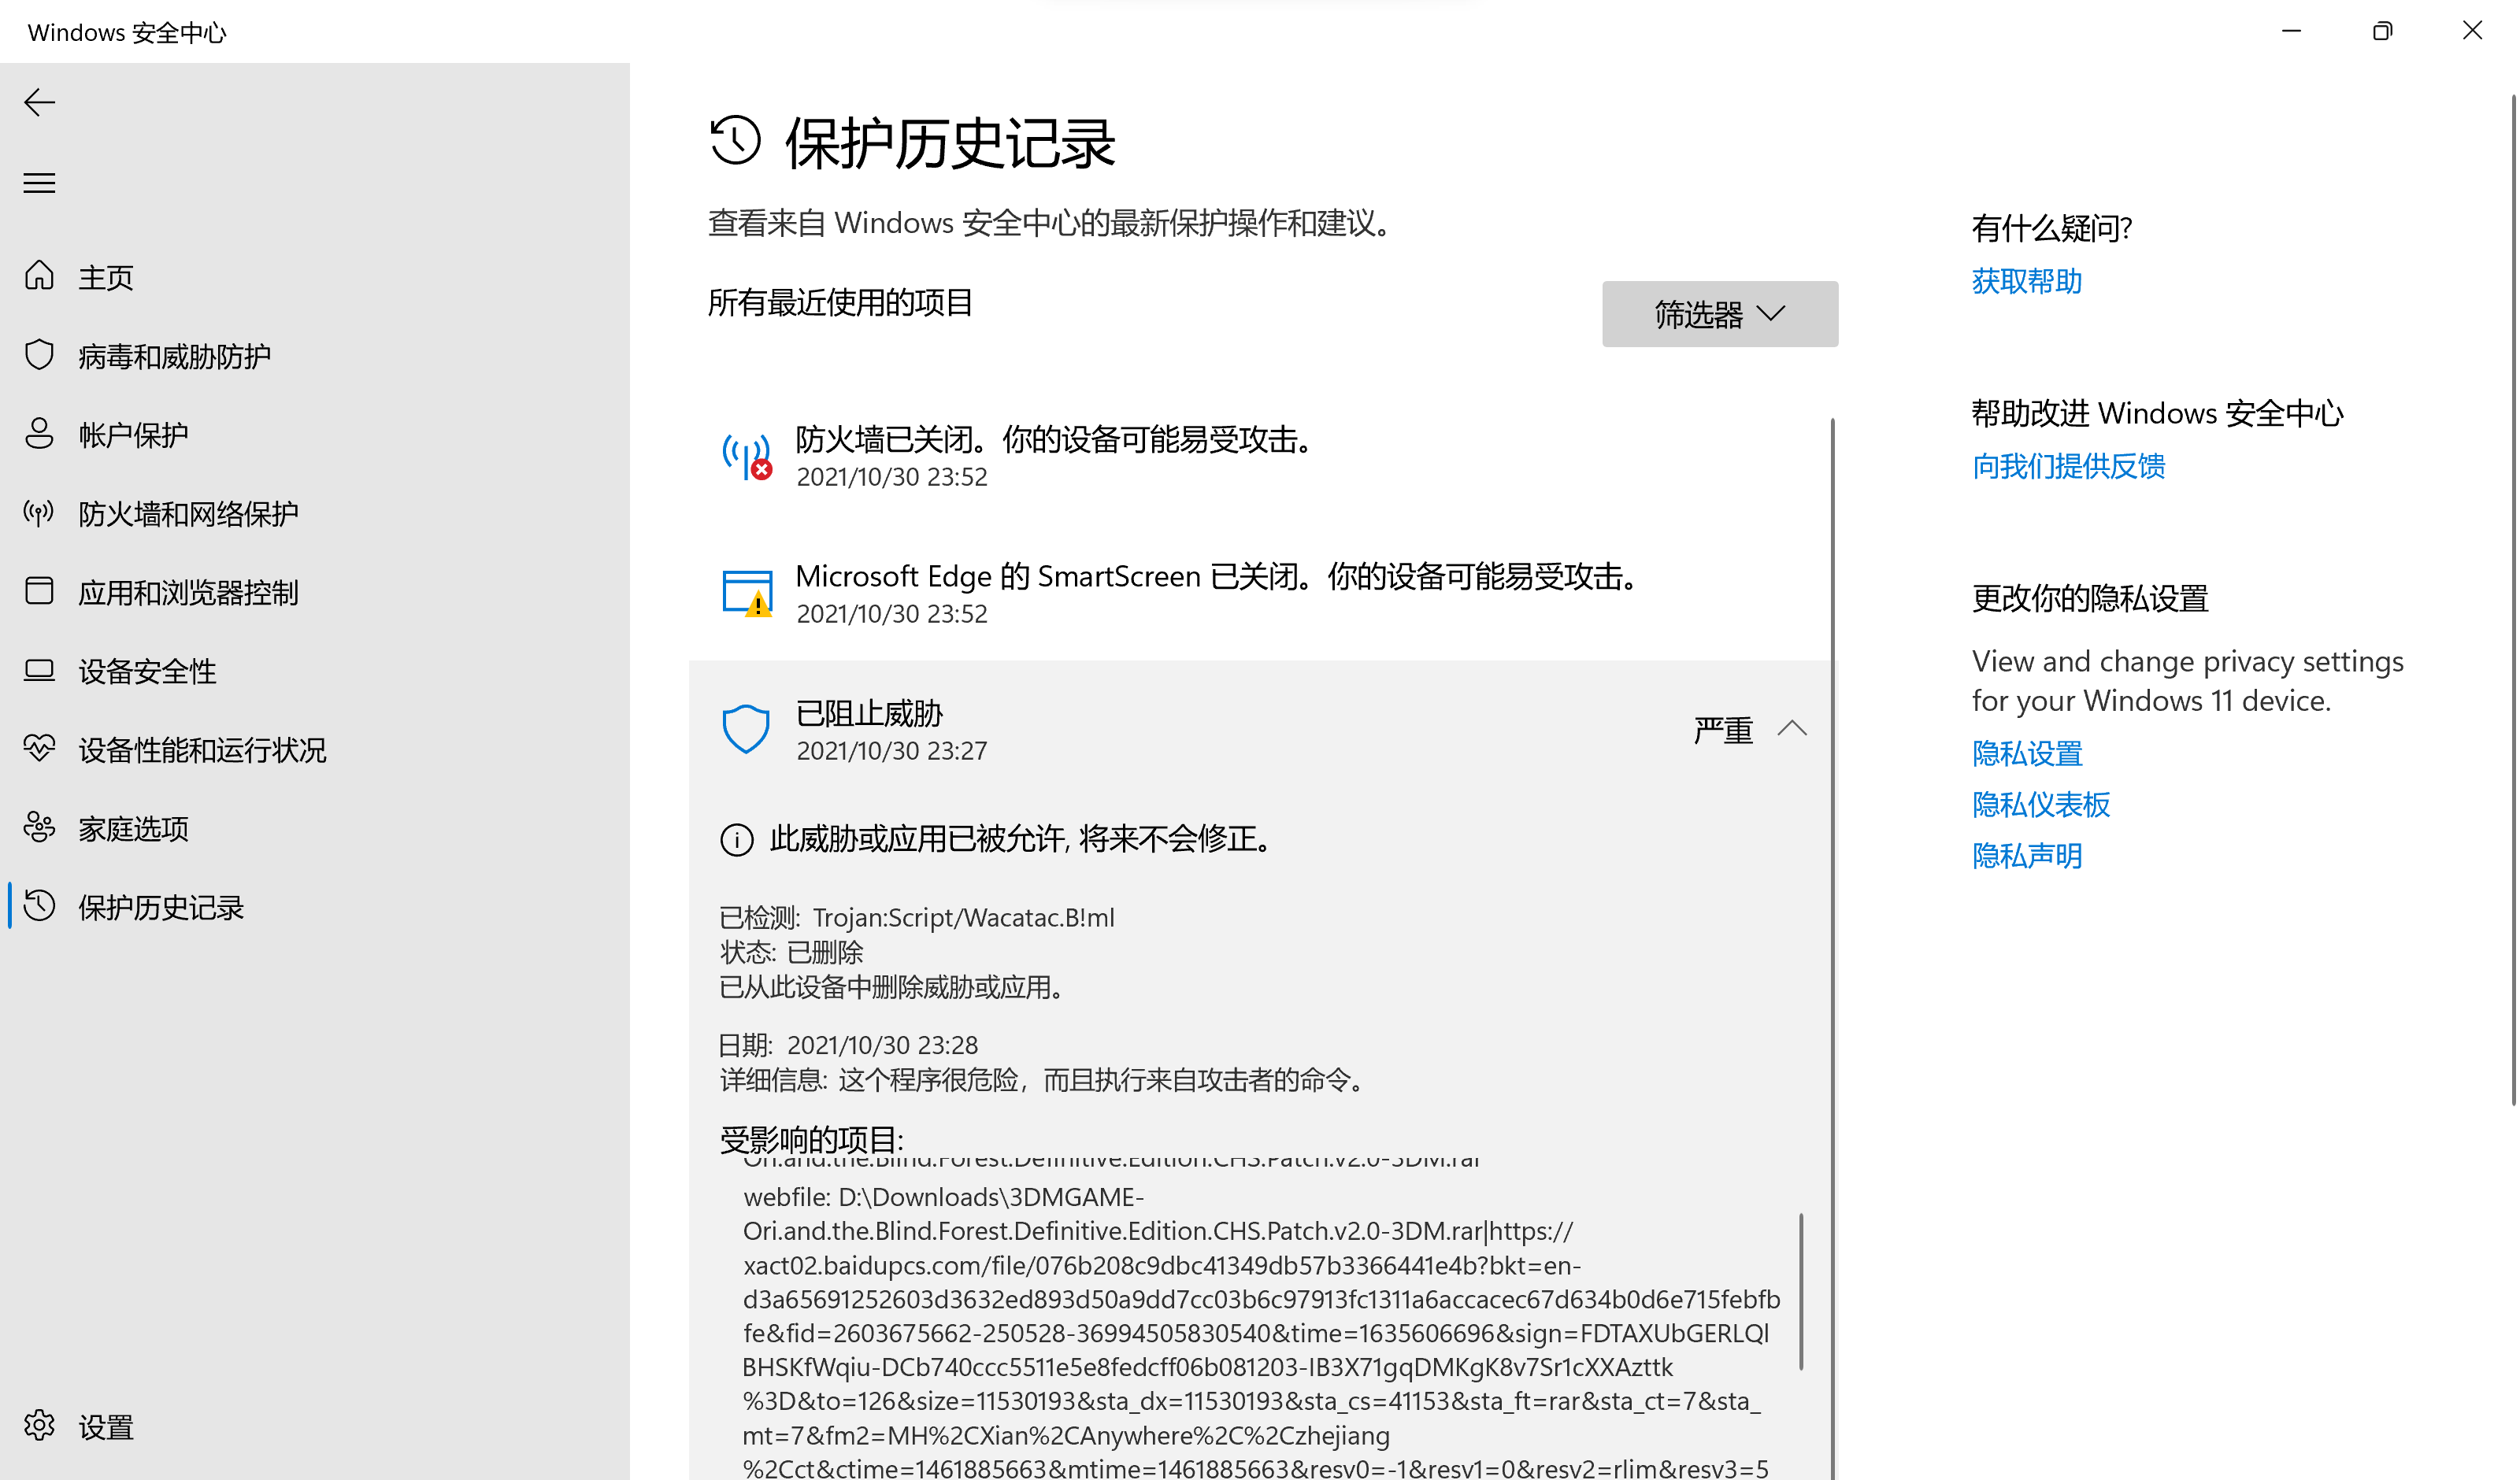Click the 向我们提供反馈 link
This screenshot has height=1480, width=2520.
tap(2068, 466)
